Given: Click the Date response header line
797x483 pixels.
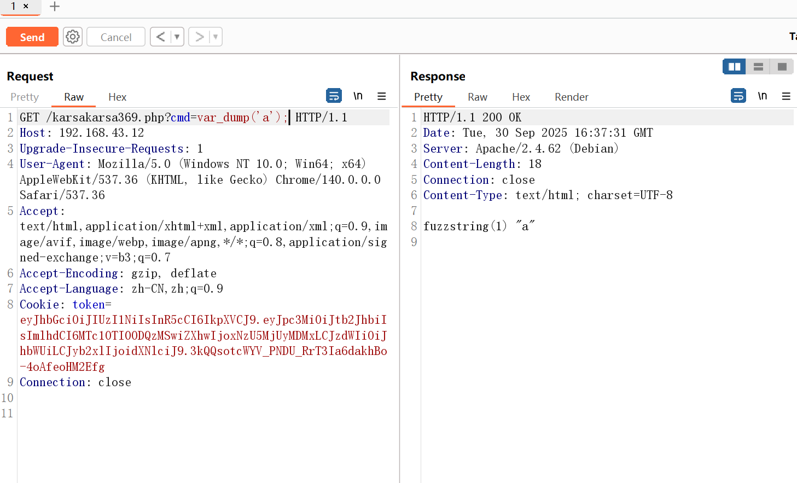Looking at the screenshot, I should point(538,133).
